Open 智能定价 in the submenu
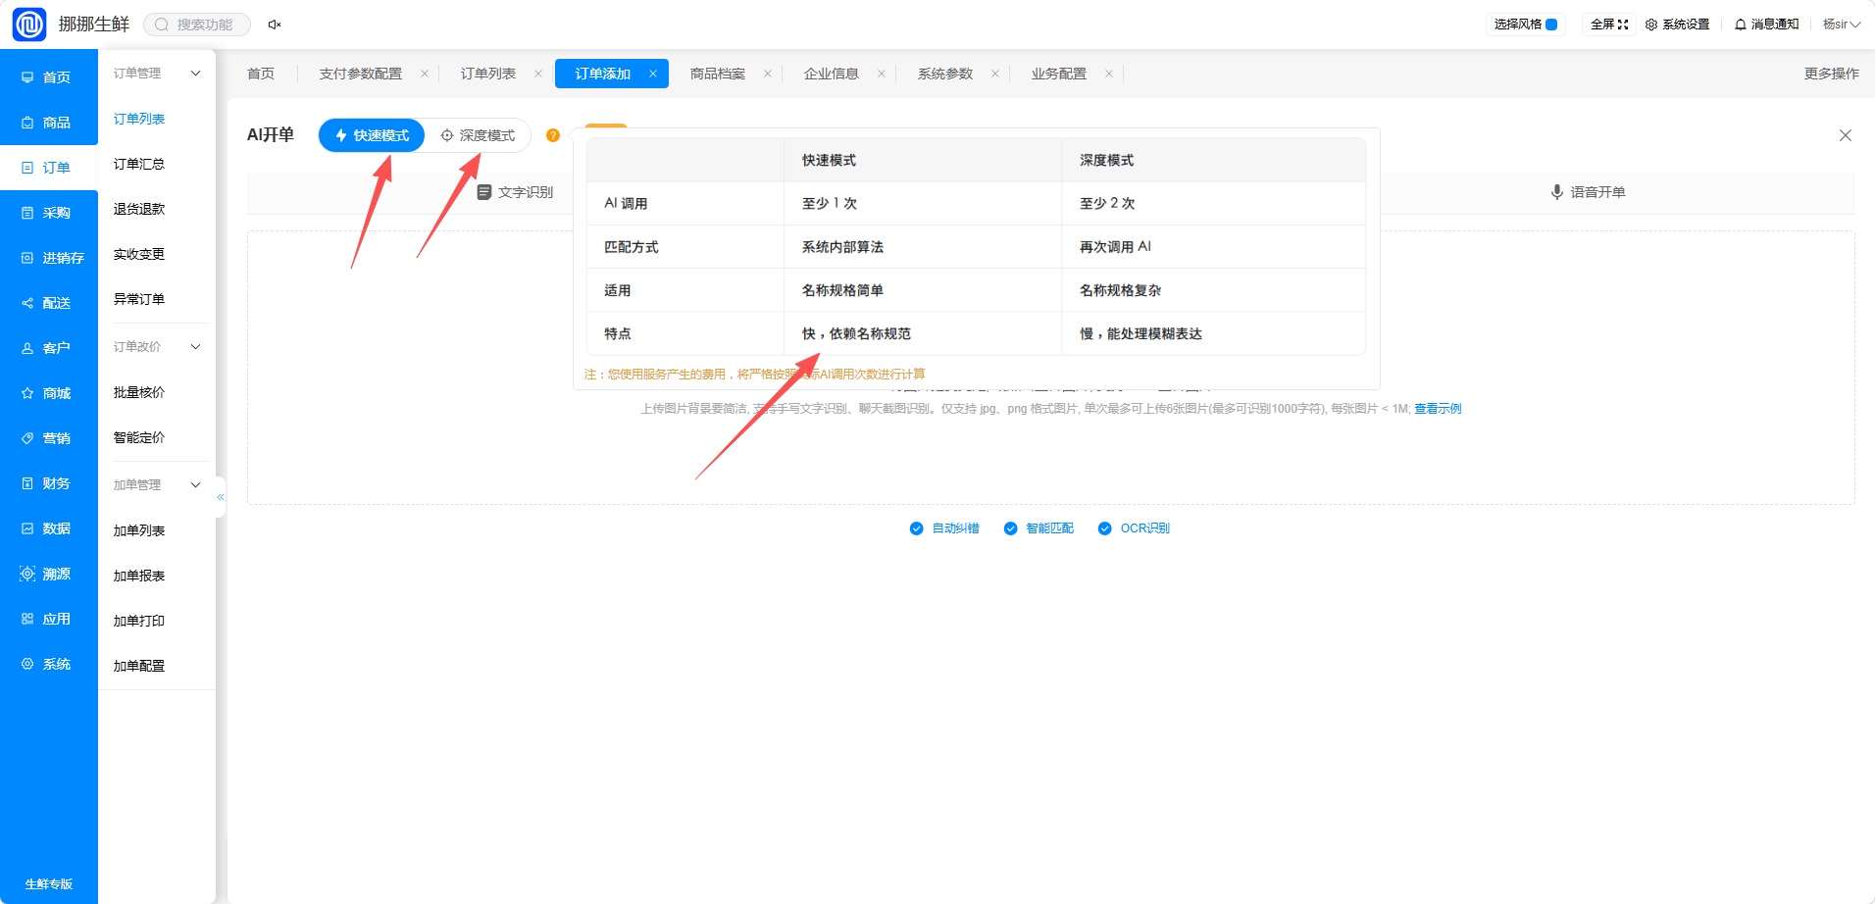 (139, 437)
